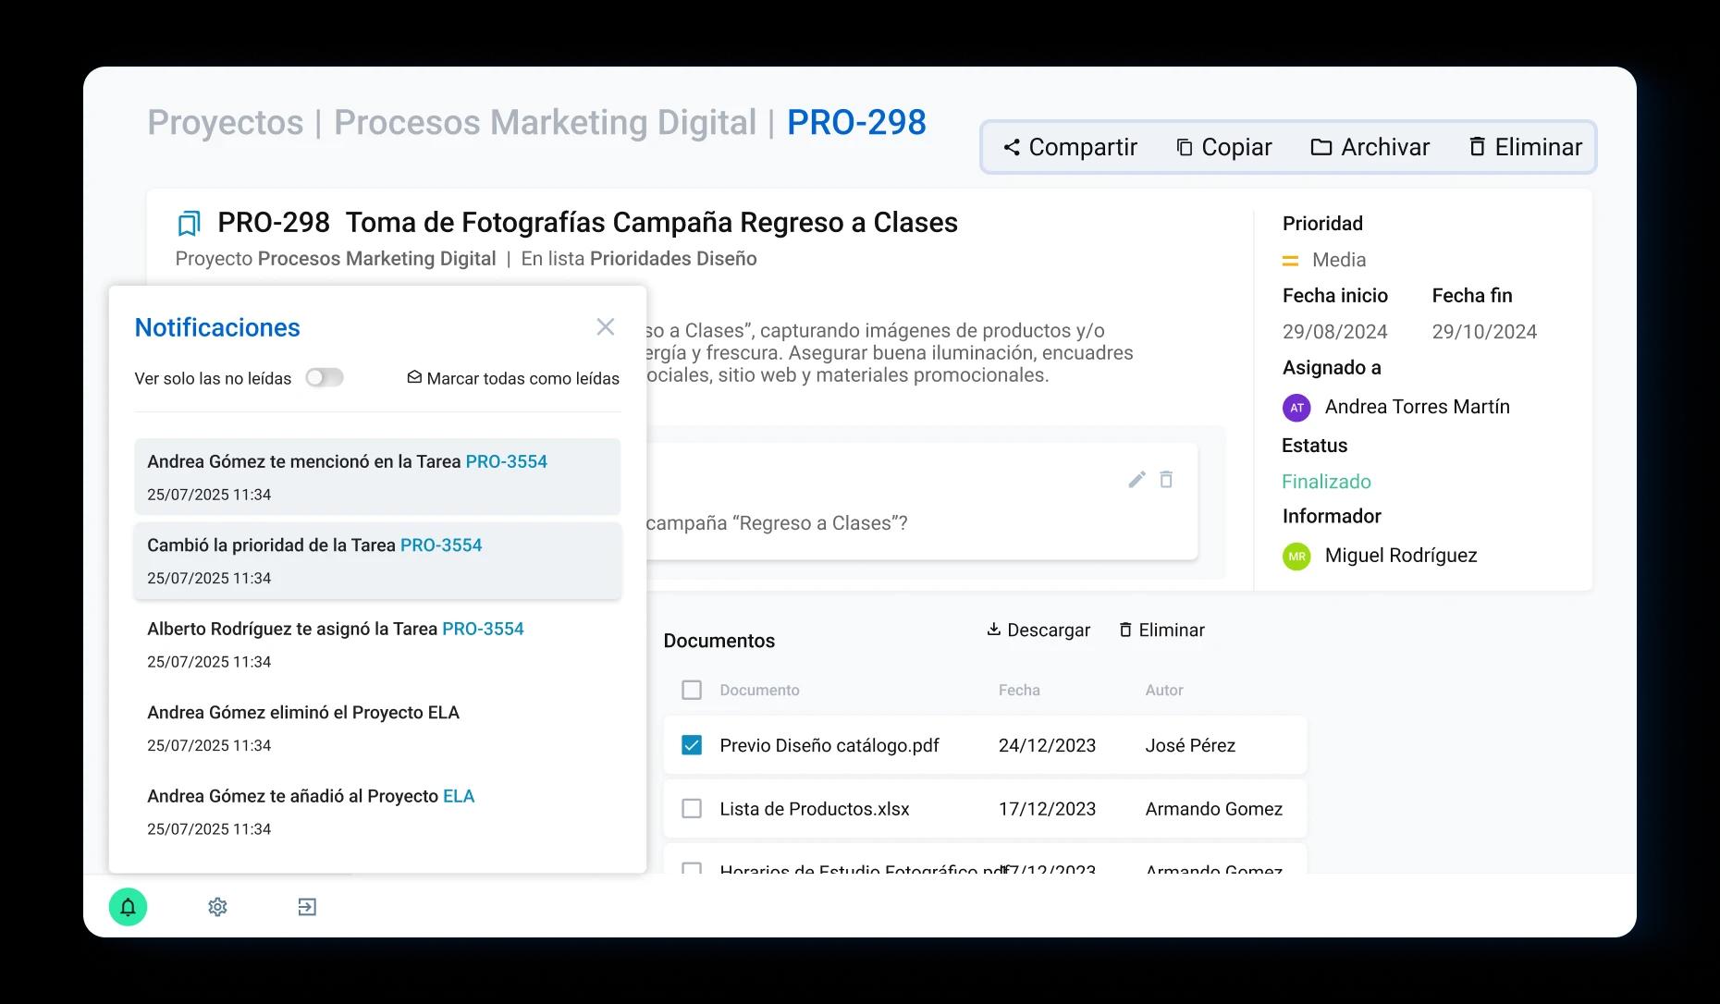Close the Notificaciones panel
This screenshot has height=1004, width=1720.
(x=606, y=327)
